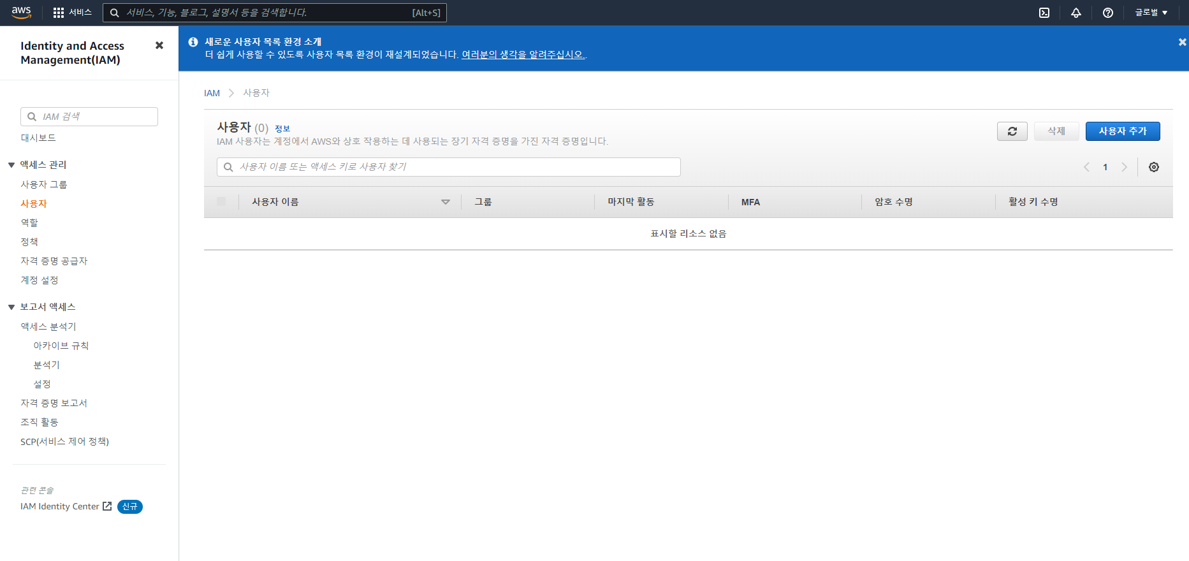Focus the user name search field
Image resolution: width=1189 pixels, height=561 pixels.
[x=449, y=167]
